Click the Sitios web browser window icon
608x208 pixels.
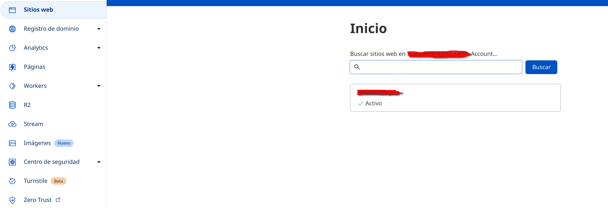point(12,10)
